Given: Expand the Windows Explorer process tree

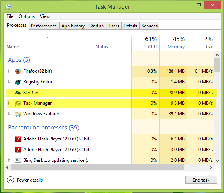Looking at the screenshot, I should (x=9, y=114).
